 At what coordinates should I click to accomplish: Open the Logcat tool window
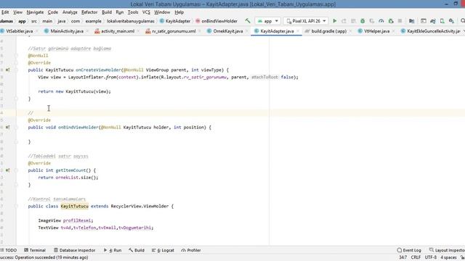tap(163, 250)
